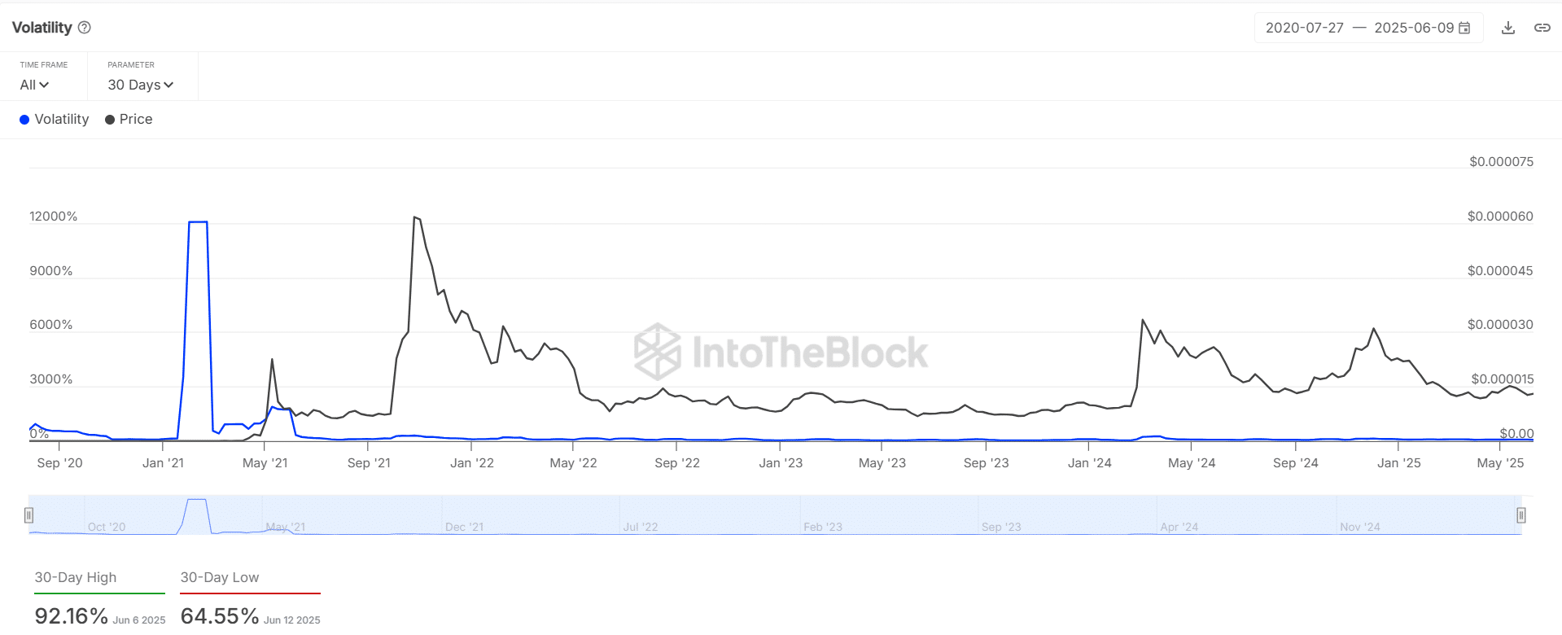1562x635 pixels.
Task: Click the right range navigator handle
Action: (x=1520, y=515)
